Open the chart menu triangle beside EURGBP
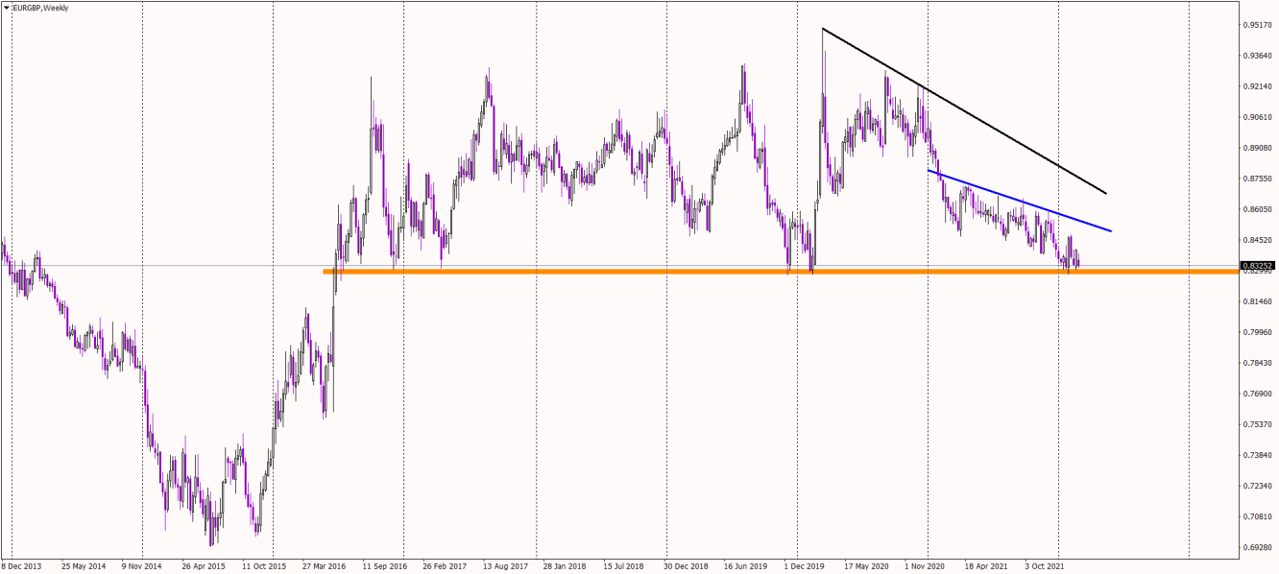Screen dimensions: 1279x574 (x=7, y=8)
